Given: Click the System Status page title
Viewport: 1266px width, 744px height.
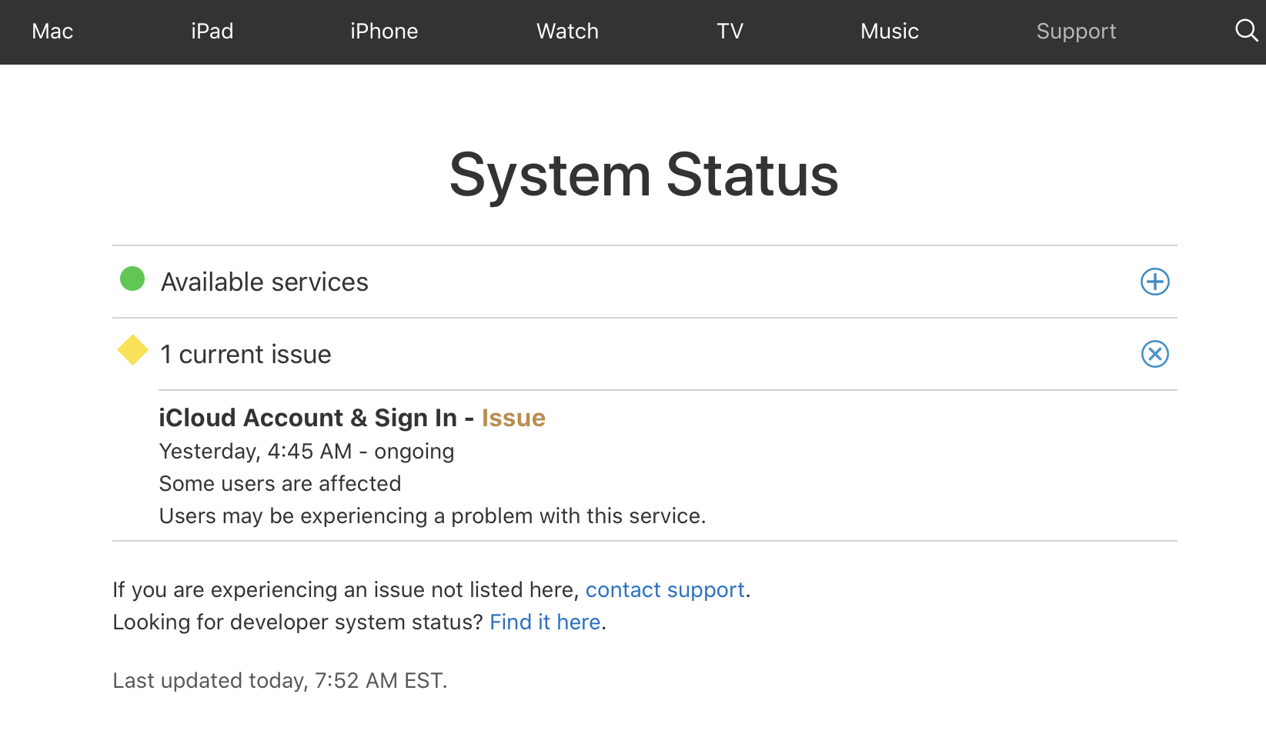Looking at the screenshot, I should (x=644, y=175).
